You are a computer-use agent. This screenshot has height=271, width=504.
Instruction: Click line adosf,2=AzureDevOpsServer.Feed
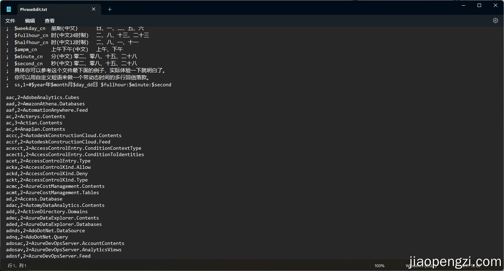48,256
